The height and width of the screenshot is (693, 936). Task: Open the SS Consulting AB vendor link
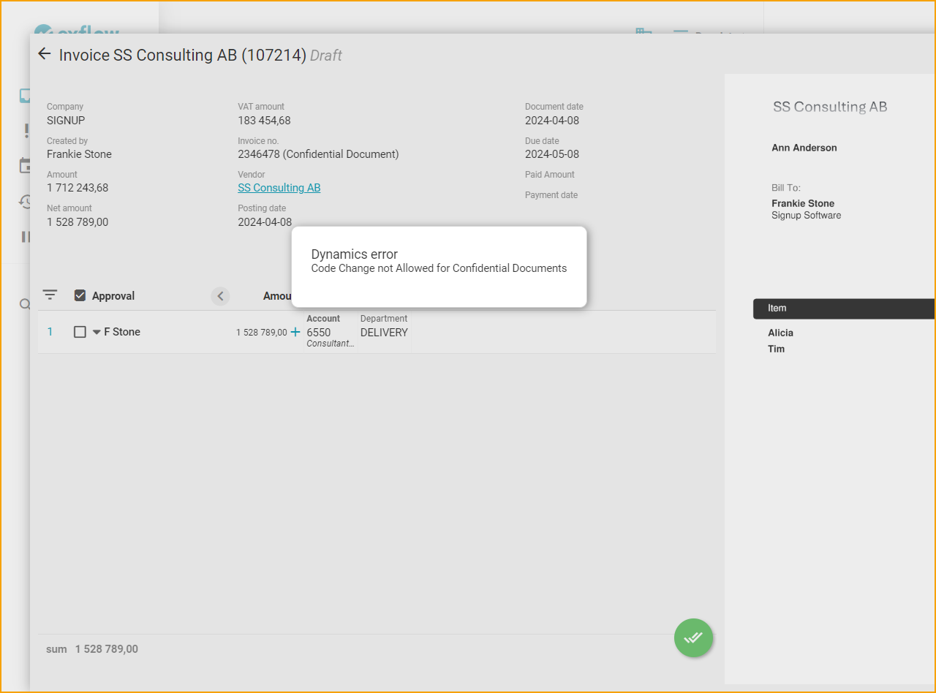[x=279, y=188]
